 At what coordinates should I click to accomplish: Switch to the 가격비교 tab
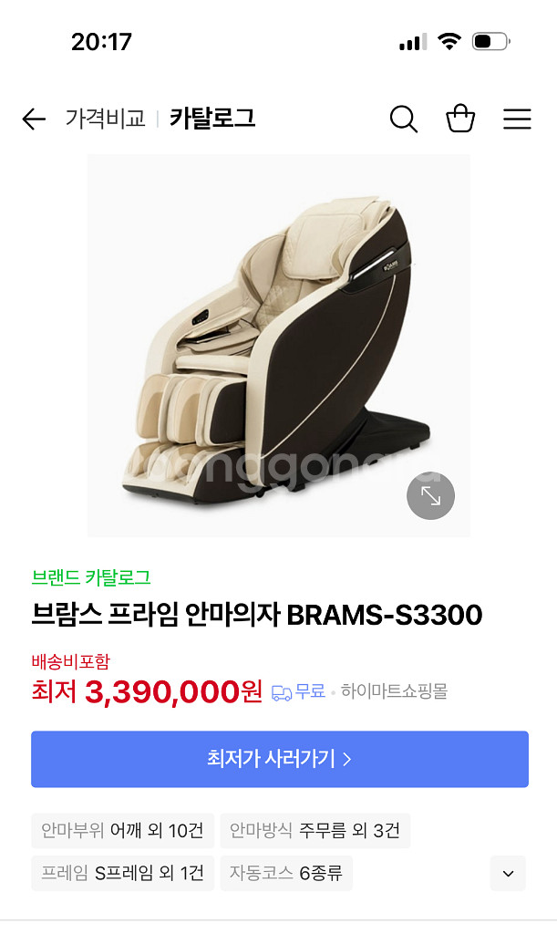(106, 118)
